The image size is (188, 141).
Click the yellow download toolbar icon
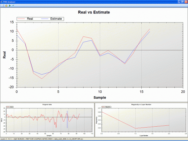click(x=6, y=6)
